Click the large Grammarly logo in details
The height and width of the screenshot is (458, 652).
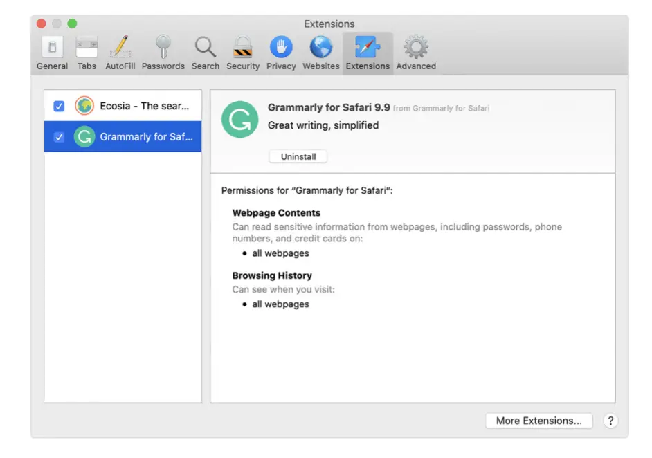tap(240, 119)
